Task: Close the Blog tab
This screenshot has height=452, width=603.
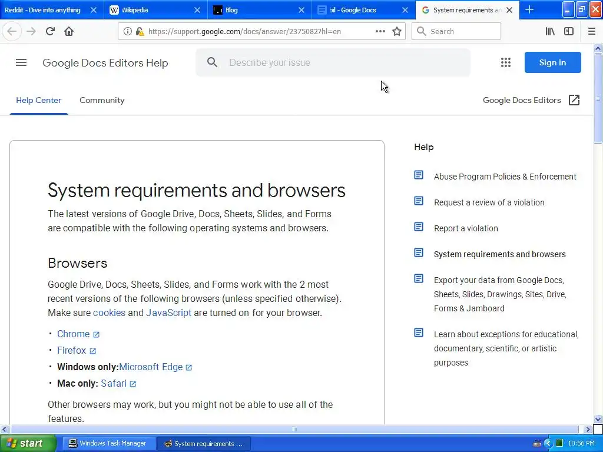Action: click(301, 10)
